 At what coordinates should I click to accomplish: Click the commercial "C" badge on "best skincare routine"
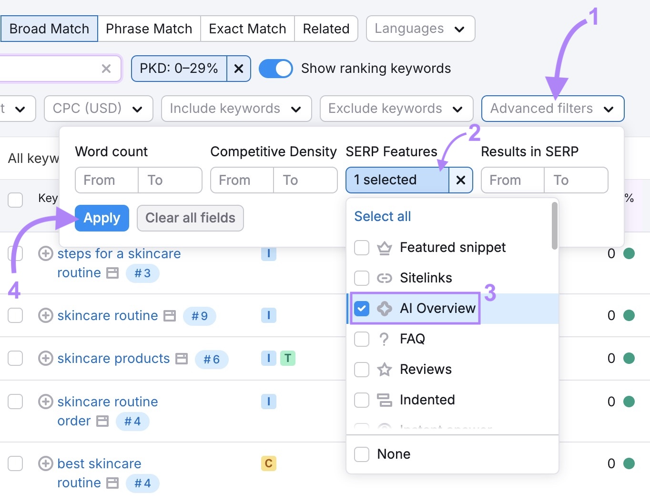click(268, 463)
